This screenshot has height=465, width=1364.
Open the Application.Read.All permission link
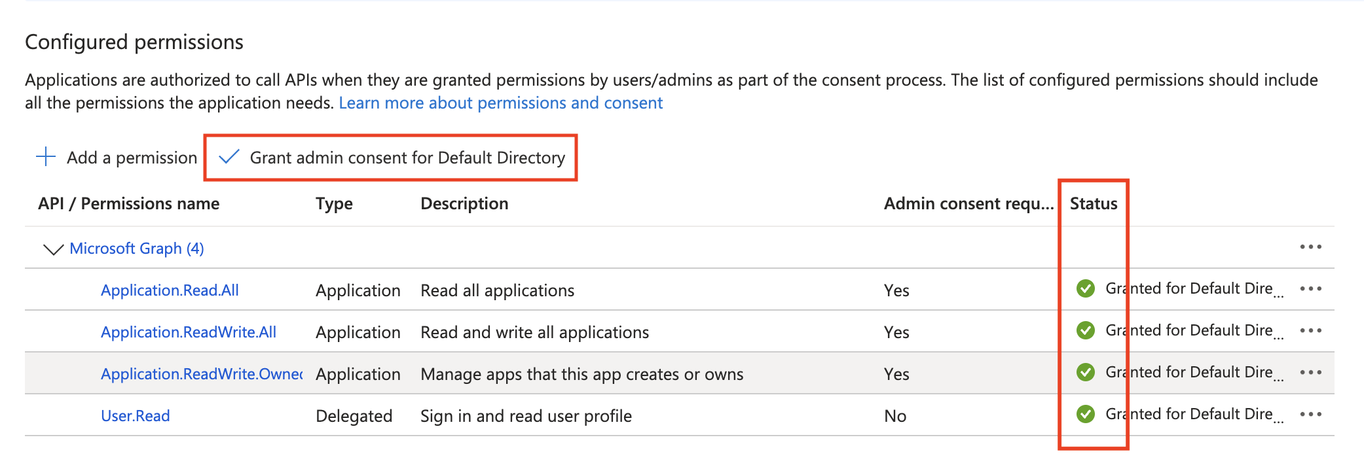170,290
